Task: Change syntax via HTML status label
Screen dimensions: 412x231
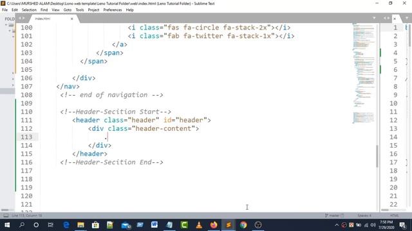Action: 394,216
